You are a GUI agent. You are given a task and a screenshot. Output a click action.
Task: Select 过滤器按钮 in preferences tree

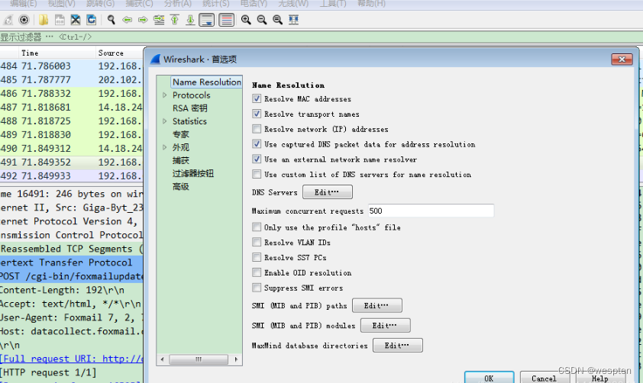[x=193, y=174]
